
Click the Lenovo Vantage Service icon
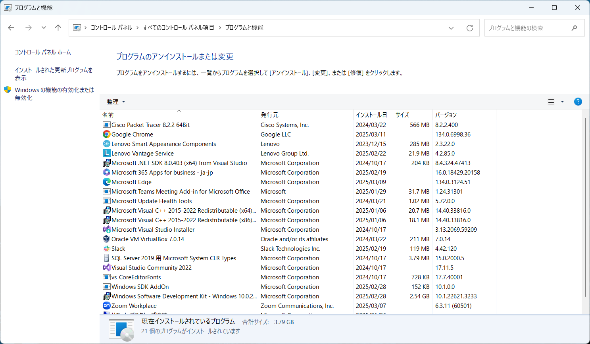106,154
